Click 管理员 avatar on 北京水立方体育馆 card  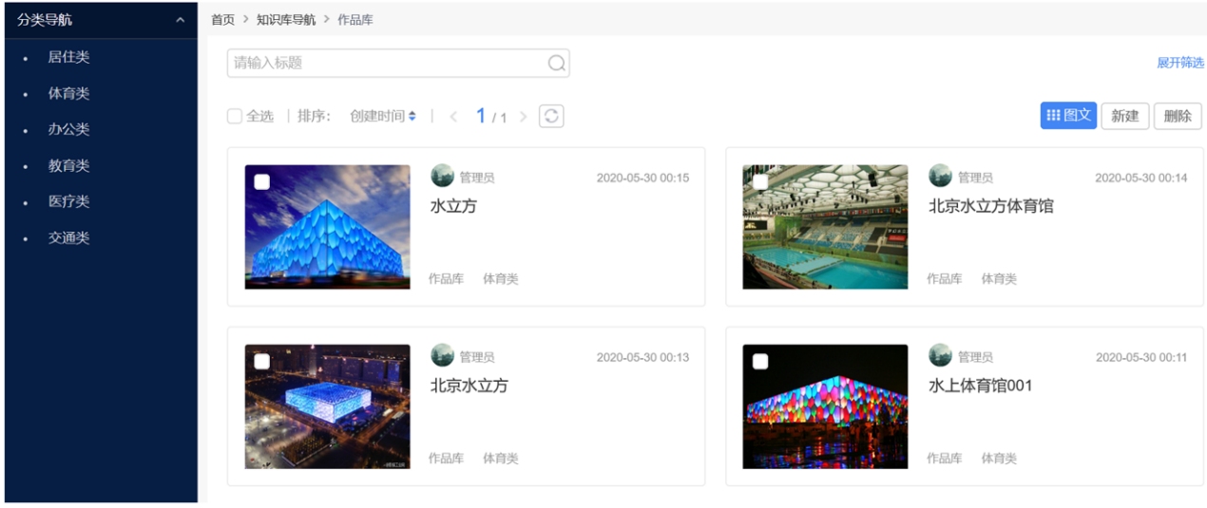tap(940, 176)
